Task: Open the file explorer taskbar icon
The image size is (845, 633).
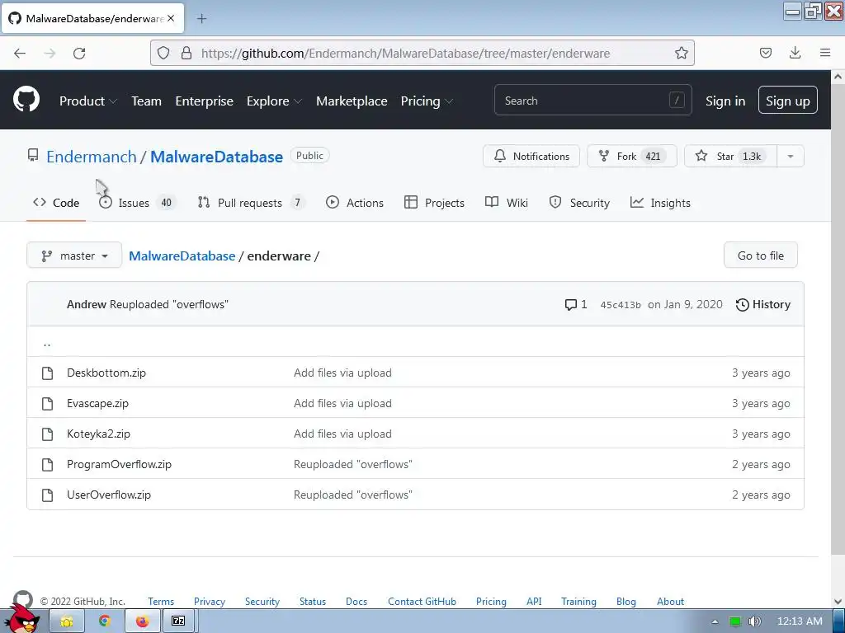Action: (67, 621)
